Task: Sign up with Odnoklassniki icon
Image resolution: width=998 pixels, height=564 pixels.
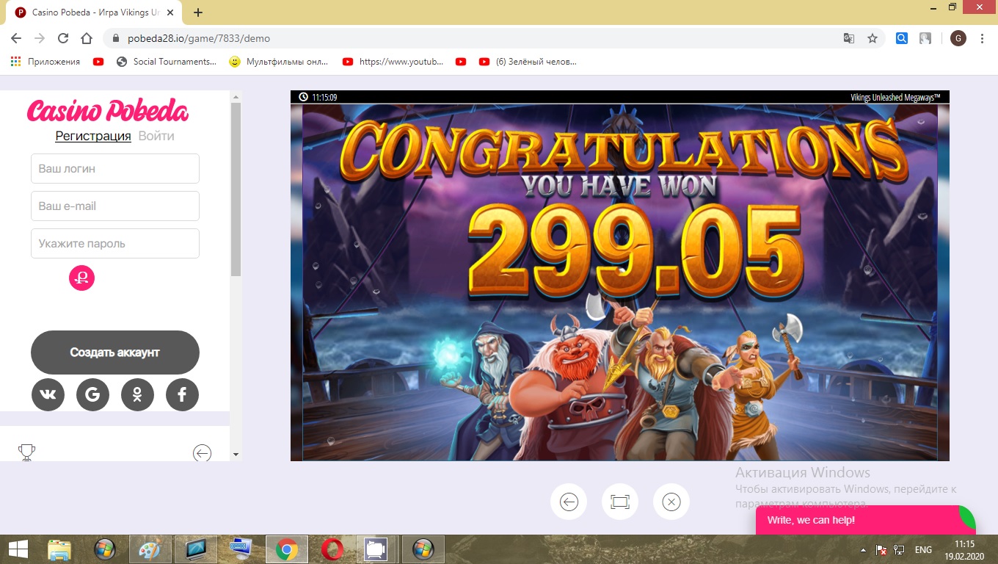Action: tap(137, 395)
